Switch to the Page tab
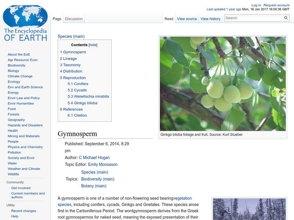294x220 pixels. click(x=57, y=19)
